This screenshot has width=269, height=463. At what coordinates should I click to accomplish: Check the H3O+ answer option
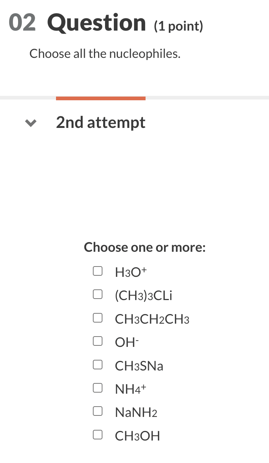pyautogui.click(x=98, y=271)
